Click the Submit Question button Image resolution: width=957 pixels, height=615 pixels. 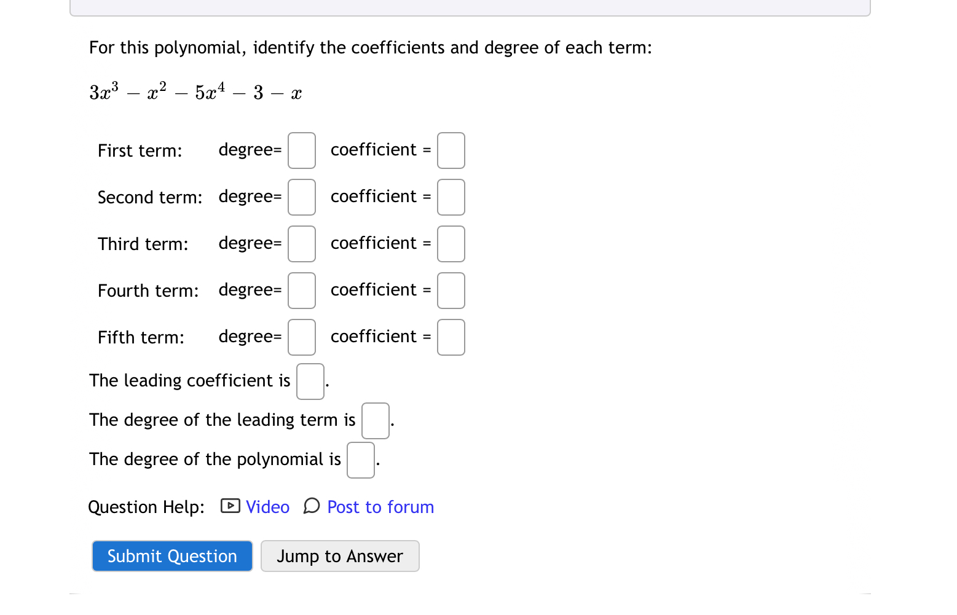[x=171, y=555]
